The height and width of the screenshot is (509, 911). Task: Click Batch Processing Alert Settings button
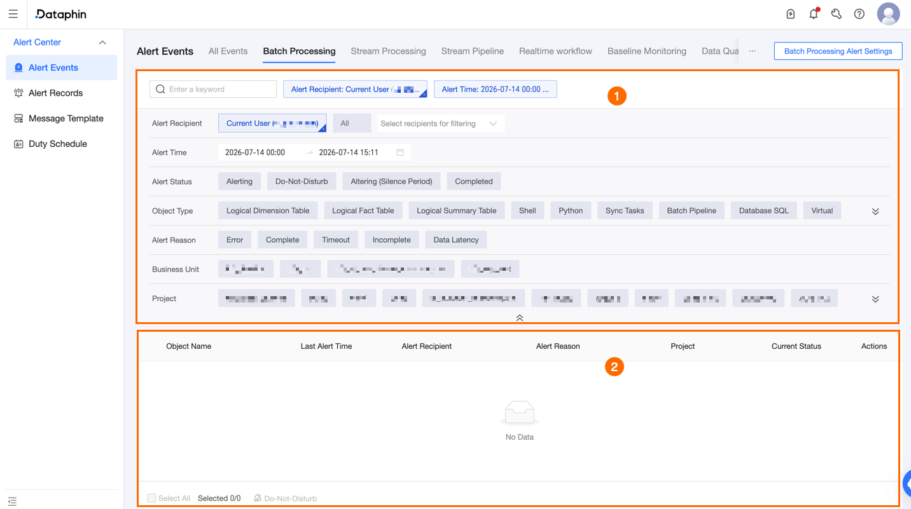pyautogui.click(x=838, y=51)
